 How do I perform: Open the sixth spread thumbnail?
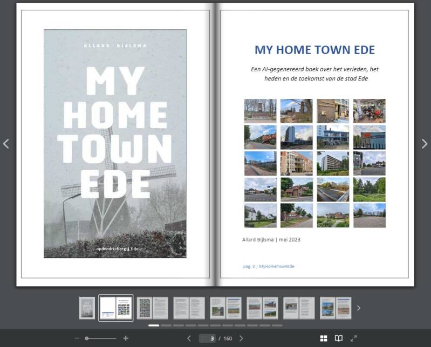(262, 308)
